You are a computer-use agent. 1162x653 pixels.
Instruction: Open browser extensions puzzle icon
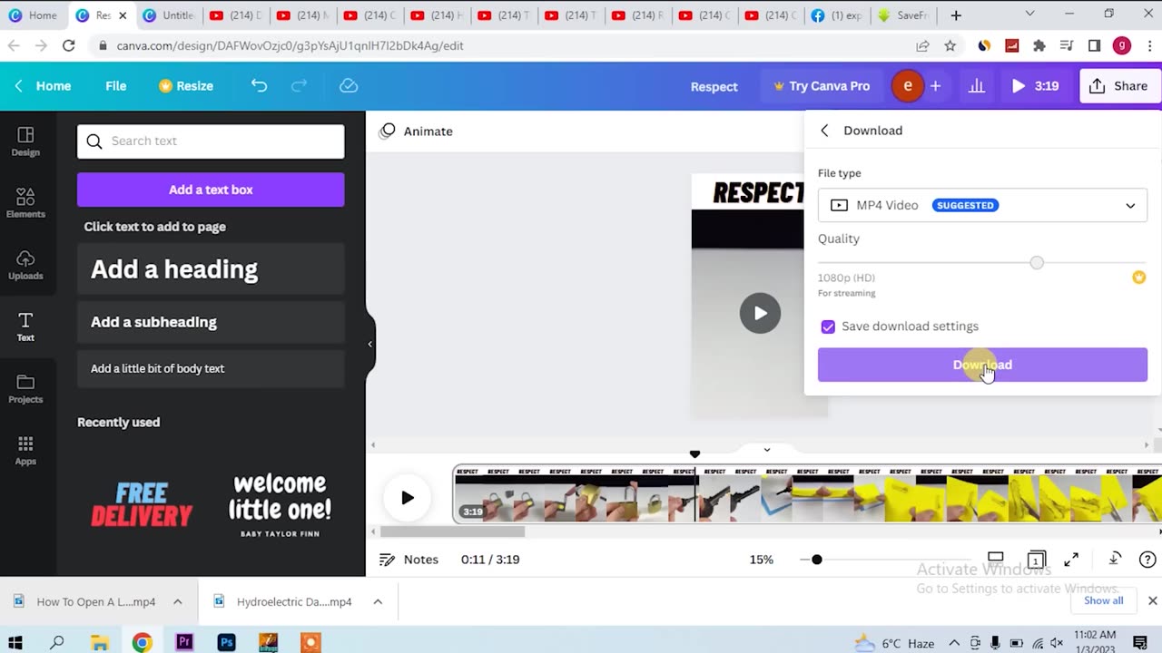click(1039, 45)
